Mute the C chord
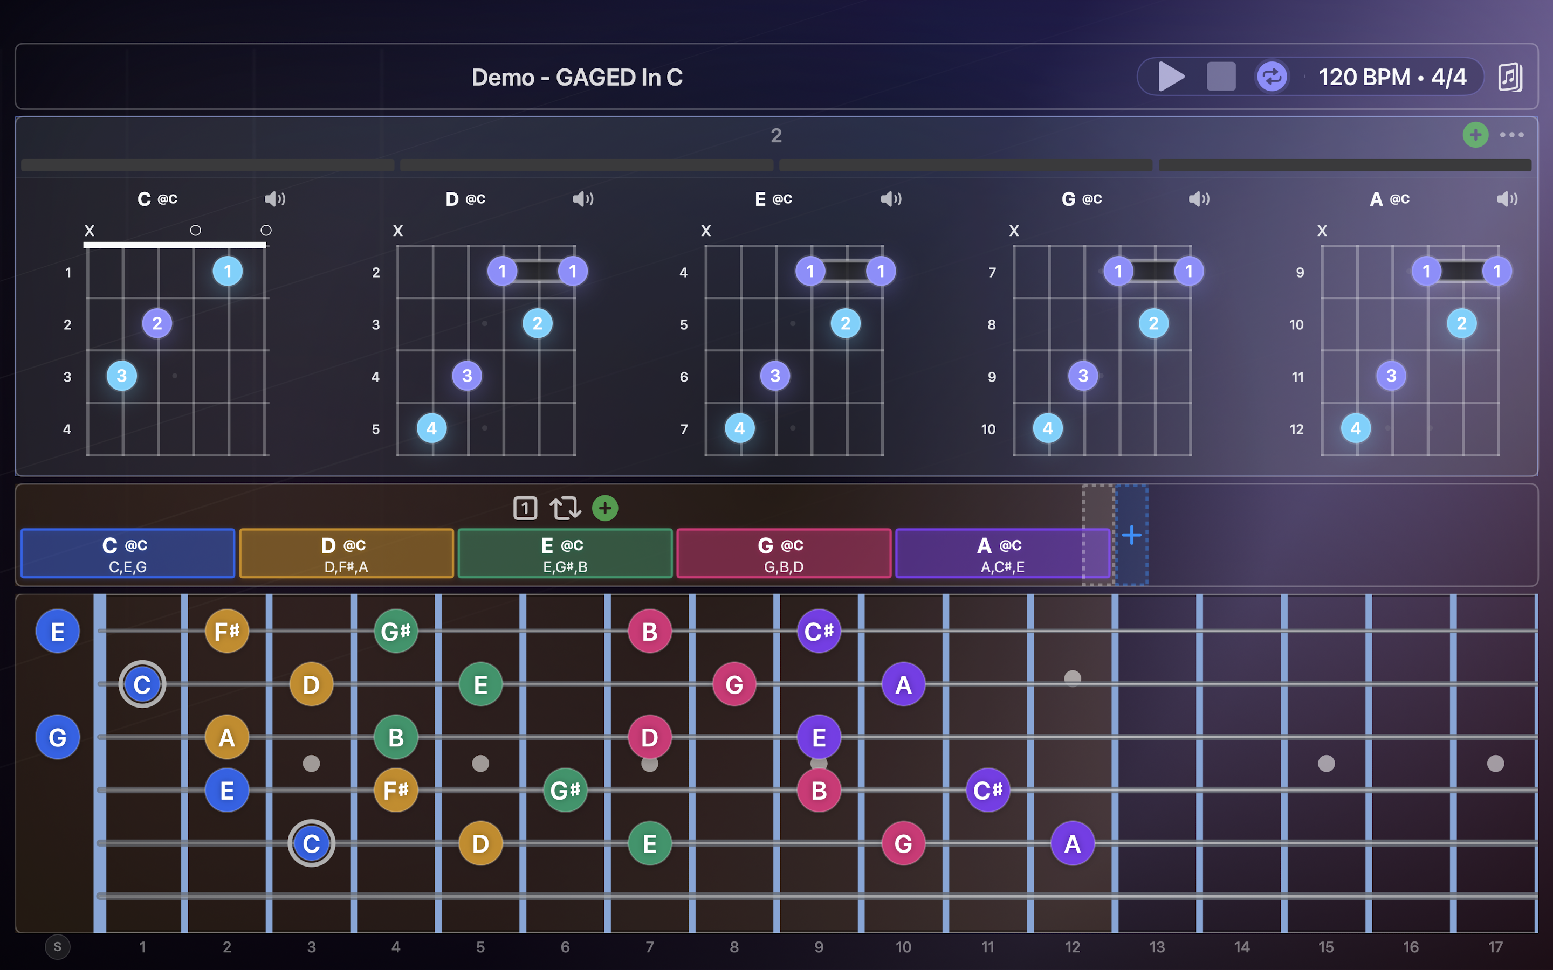This screenshot has width=1553, height=970. 274,199
